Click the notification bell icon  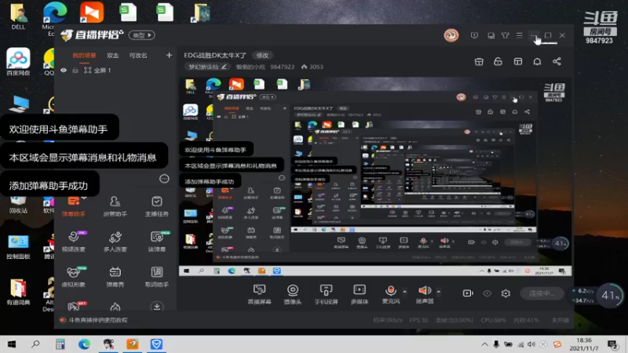pos(537,62)
